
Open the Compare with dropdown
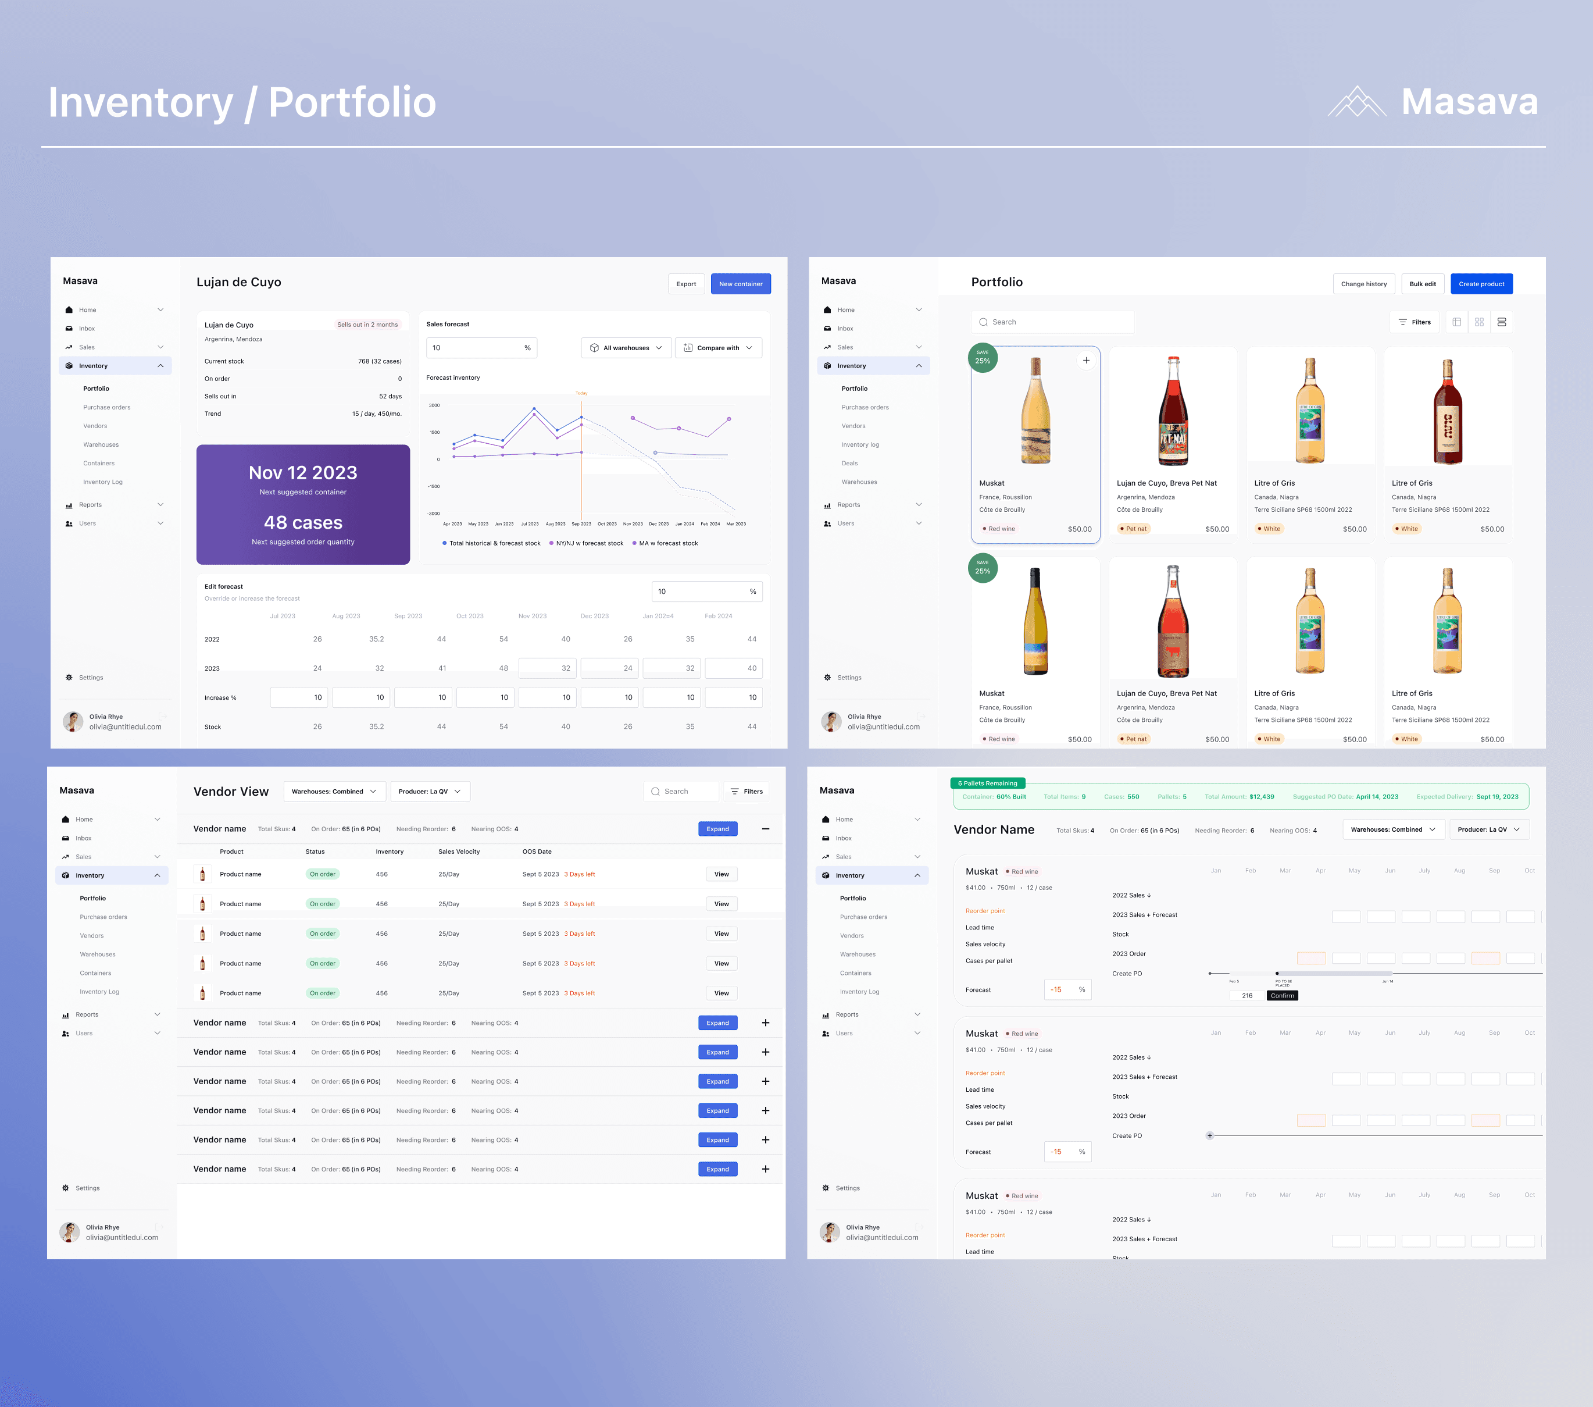pos(718,348)
